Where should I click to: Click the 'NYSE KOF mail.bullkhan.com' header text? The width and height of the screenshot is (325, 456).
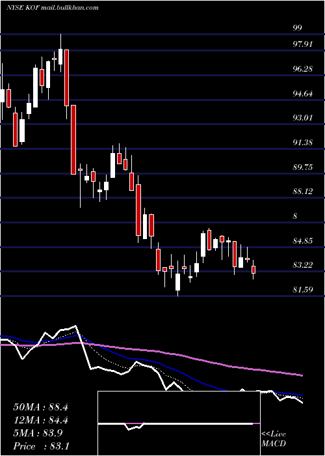[x=52, y=8]
